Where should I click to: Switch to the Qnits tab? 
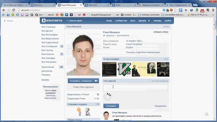coord(124,5)
